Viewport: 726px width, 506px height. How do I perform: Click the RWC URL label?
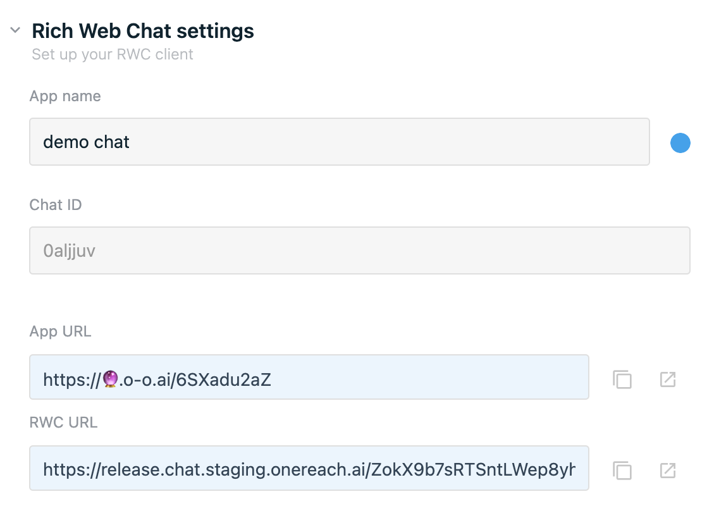[x=63, y=423]
